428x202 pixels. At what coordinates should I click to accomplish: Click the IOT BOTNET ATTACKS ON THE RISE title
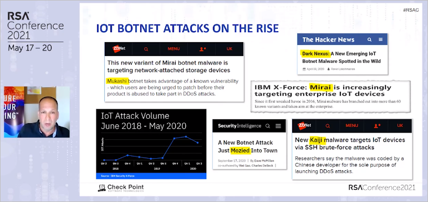[187, 28]
